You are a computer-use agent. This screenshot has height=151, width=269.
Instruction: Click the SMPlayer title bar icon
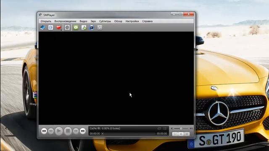click(40, 15)
